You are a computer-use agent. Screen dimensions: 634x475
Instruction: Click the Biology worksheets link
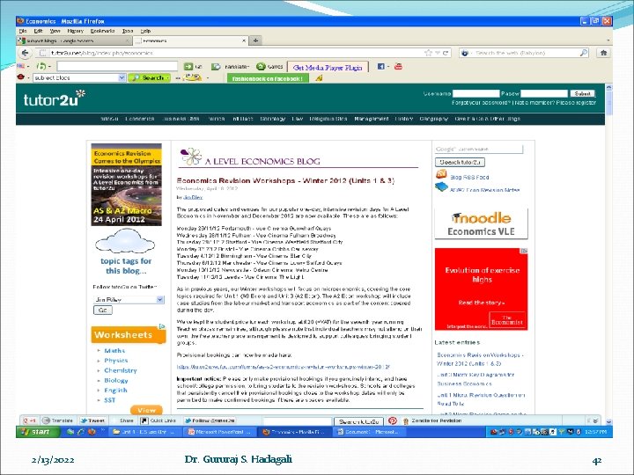[116, 381]
